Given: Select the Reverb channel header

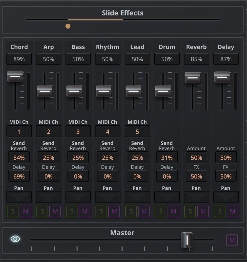Looking at the screenshot, I should click(x=196, y=47).
